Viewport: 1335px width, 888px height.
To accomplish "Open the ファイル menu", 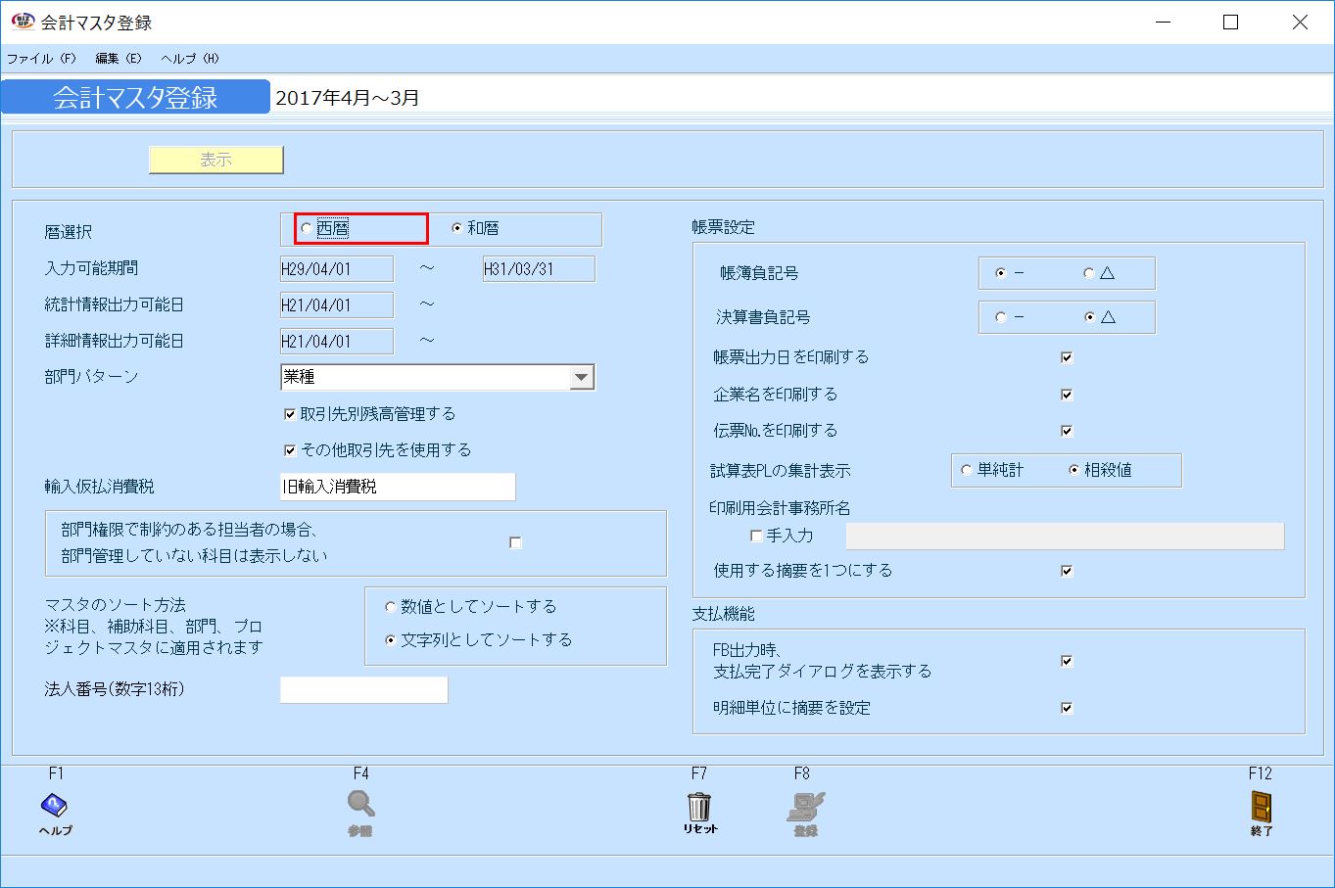I will pos(41,58).
